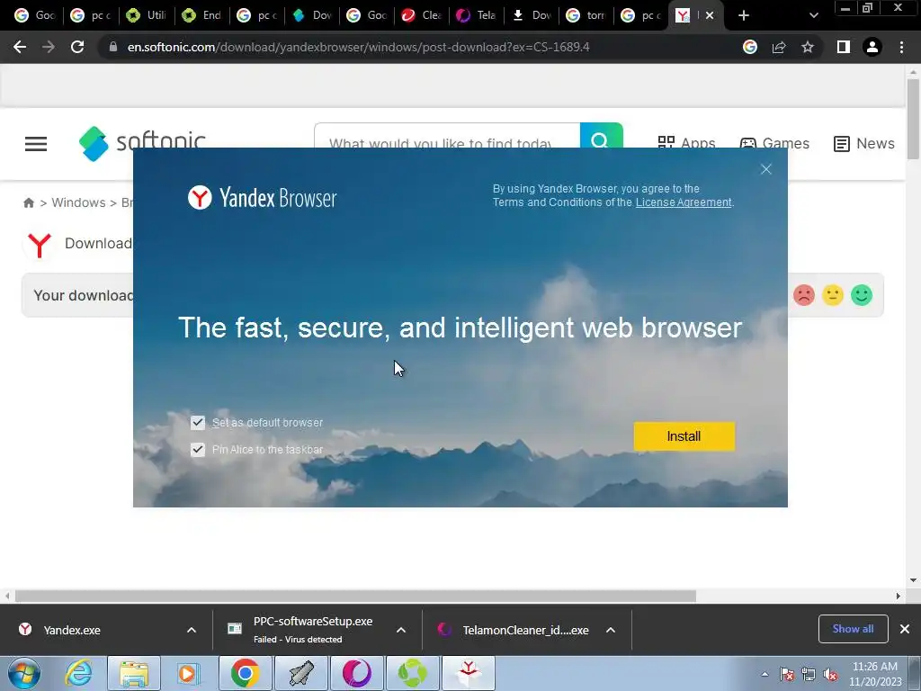Click the neutral yellow face rating
This screenshot has width=921, height=691.
point(832,295)
